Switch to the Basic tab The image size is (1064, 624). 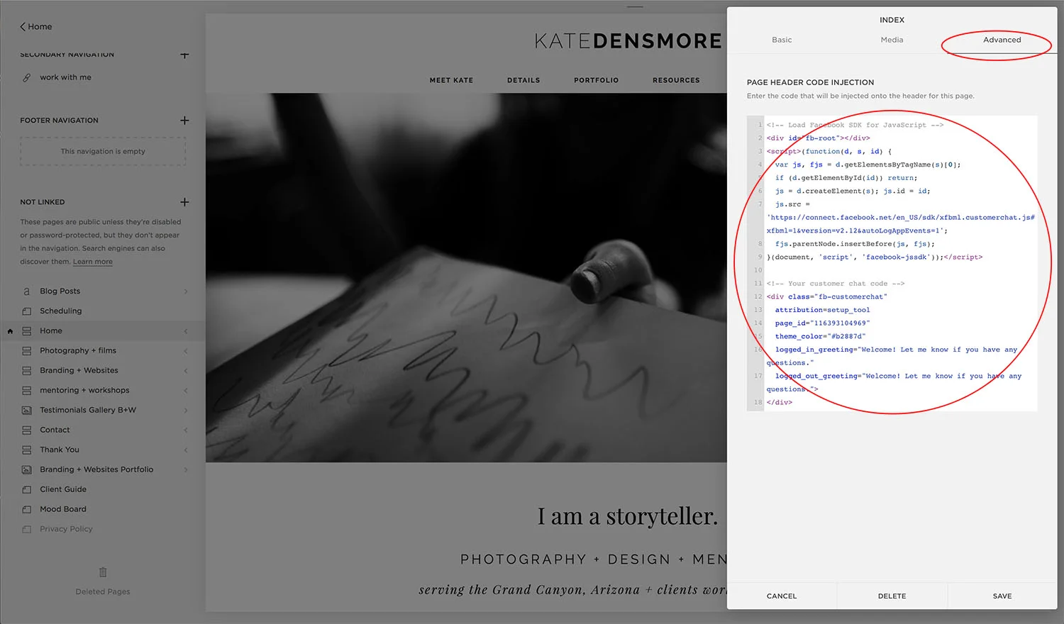tap(782, 40)
